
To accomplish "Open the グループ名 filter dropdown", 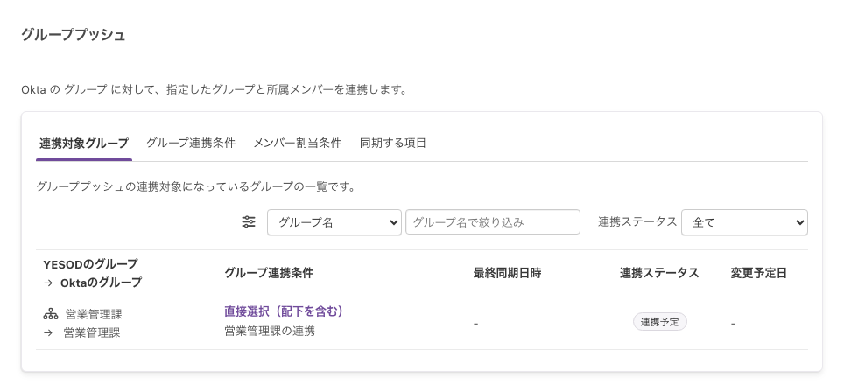I will click(334, 222).
